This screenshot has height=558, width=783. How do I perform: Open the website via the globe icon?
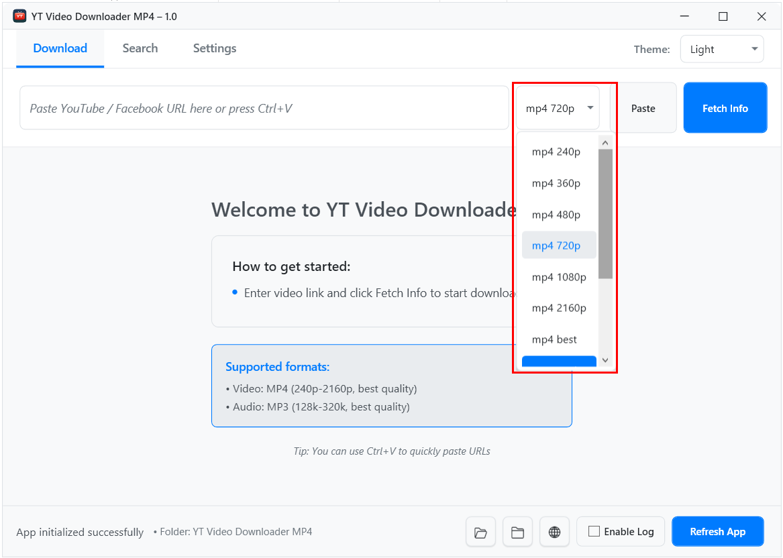554,531
